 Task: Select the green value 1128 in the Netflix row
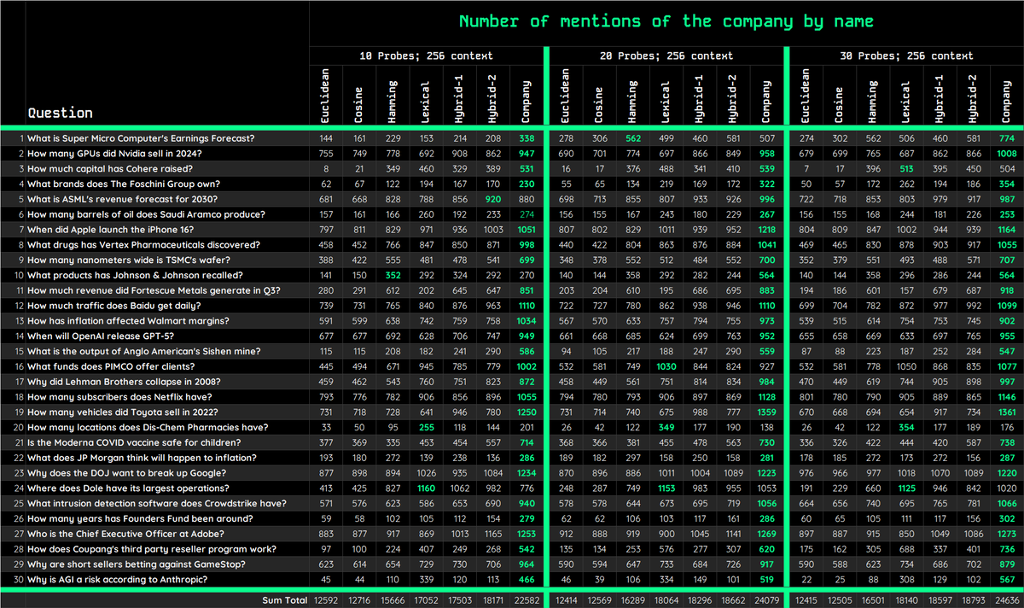[766, 396]
